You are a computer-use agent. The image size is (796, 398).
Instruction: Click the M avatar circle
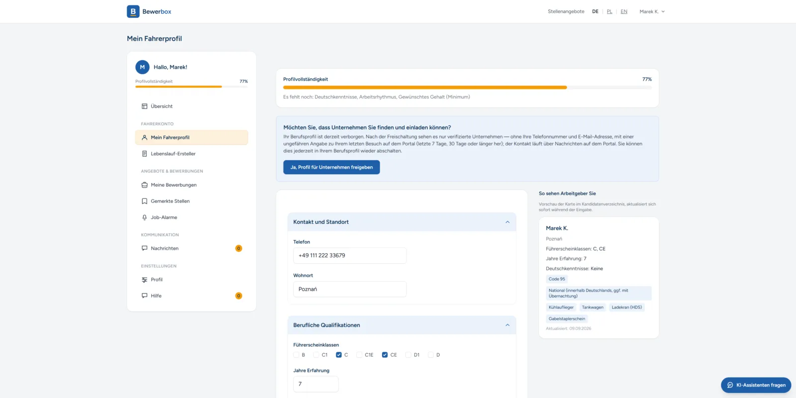click(x=142, y=67)
